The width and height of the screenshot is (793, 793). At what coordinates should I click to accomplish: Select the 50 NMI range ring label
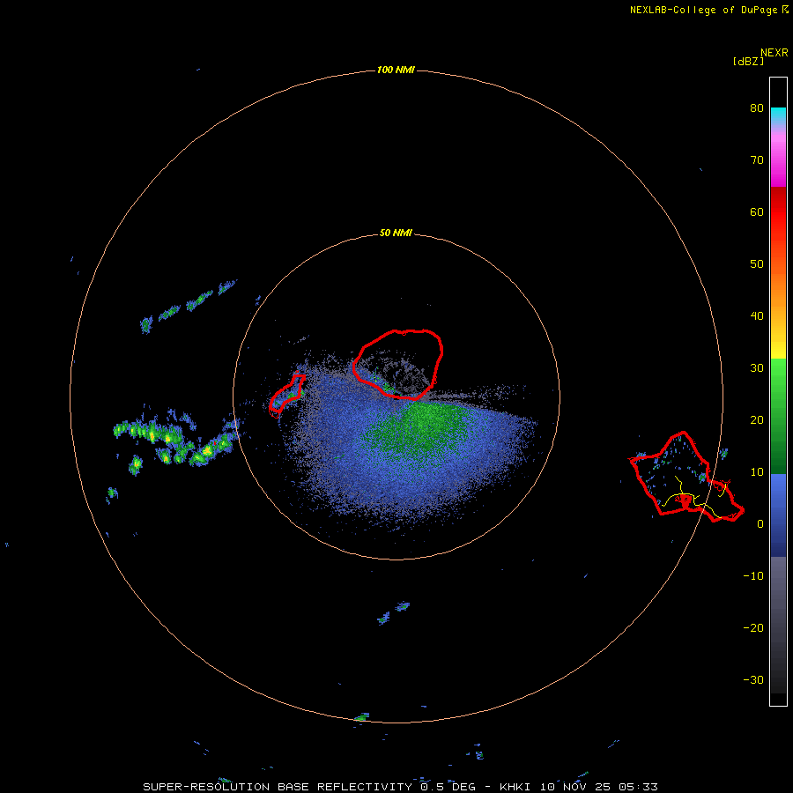point(396,233)
